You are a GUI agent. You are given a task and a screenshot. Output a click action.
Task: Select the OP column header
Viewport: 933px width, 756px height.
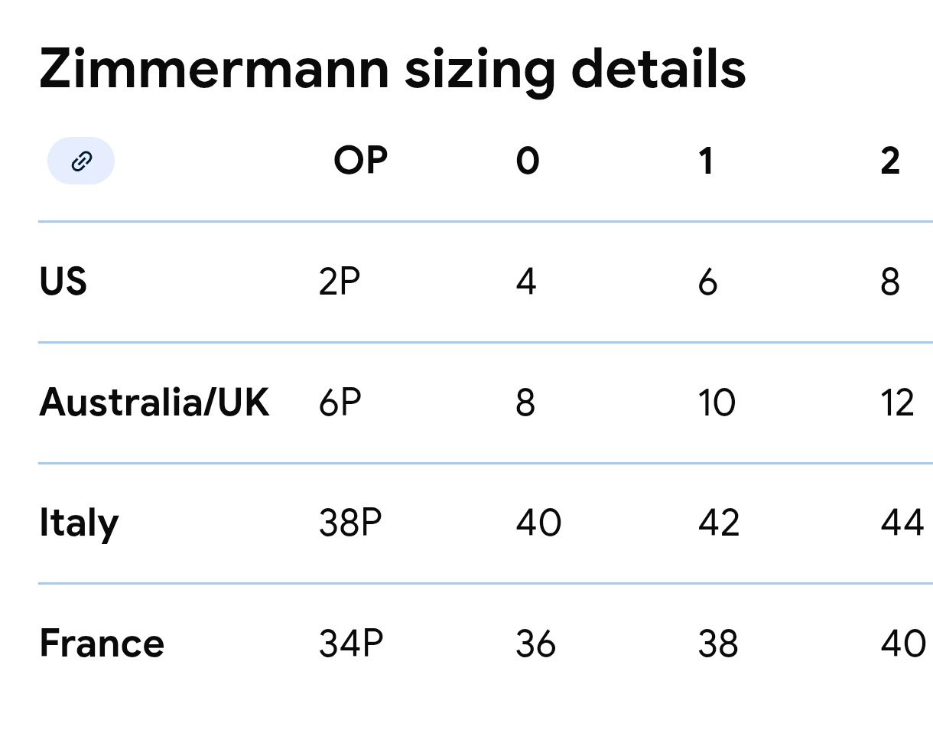point(360,160)
